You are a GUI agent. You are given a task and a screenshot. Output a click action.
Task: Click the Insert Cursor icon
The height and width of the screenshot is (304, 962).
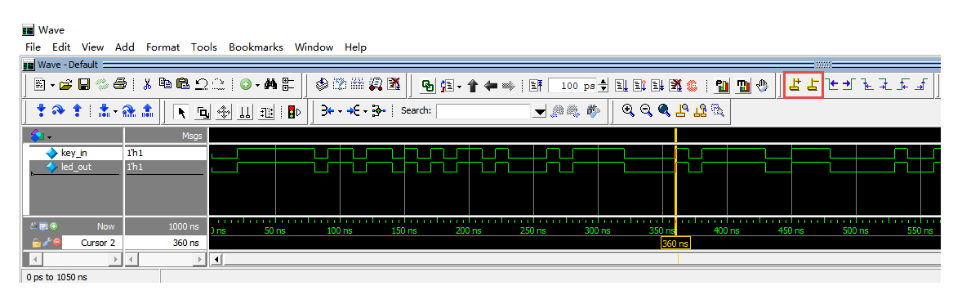(x=795, y=85)
